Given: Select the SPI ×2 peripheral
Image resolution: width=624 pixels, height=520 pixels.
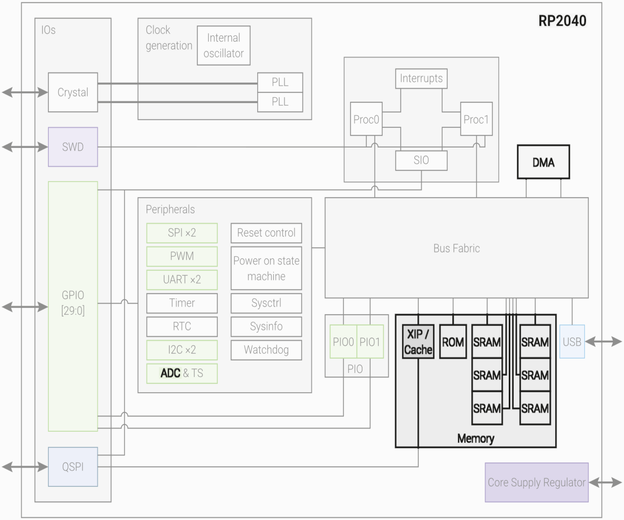Looking at the screenshot, I should click(x=182, y=233).
